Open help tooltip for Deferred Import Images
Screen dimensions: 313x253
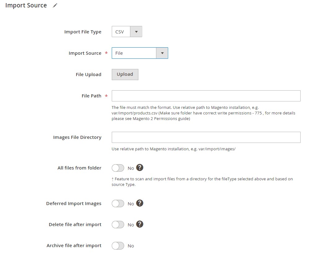[140, 203]
